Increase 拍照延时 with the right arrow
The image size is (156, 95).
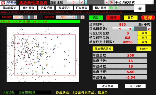coord(83,17)
